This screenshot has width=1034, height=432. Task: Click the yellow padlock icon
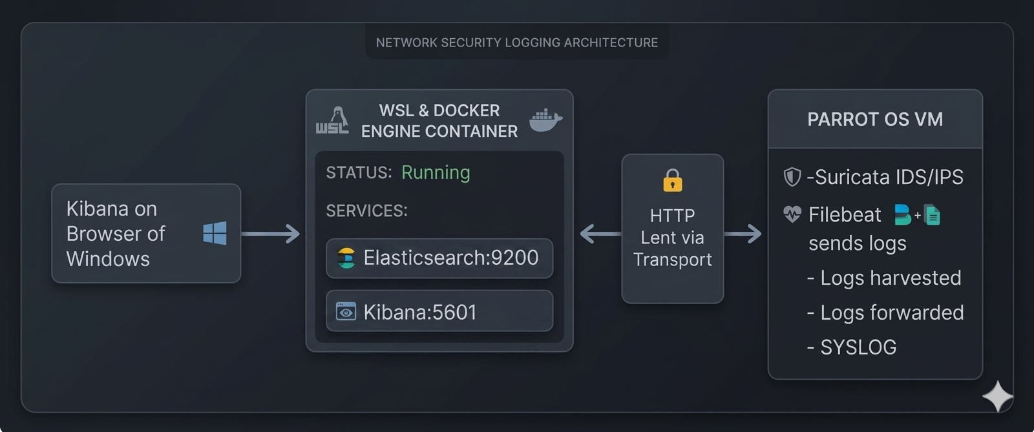tap(673, 181)
